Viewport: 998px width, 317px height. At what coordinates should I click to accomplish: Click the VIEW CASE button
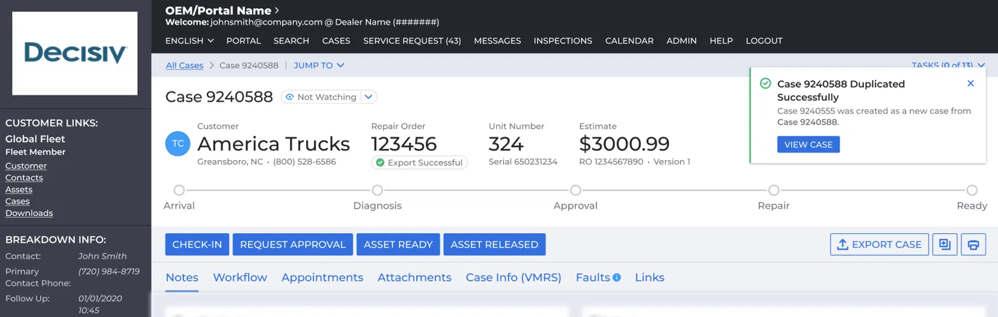808,145
